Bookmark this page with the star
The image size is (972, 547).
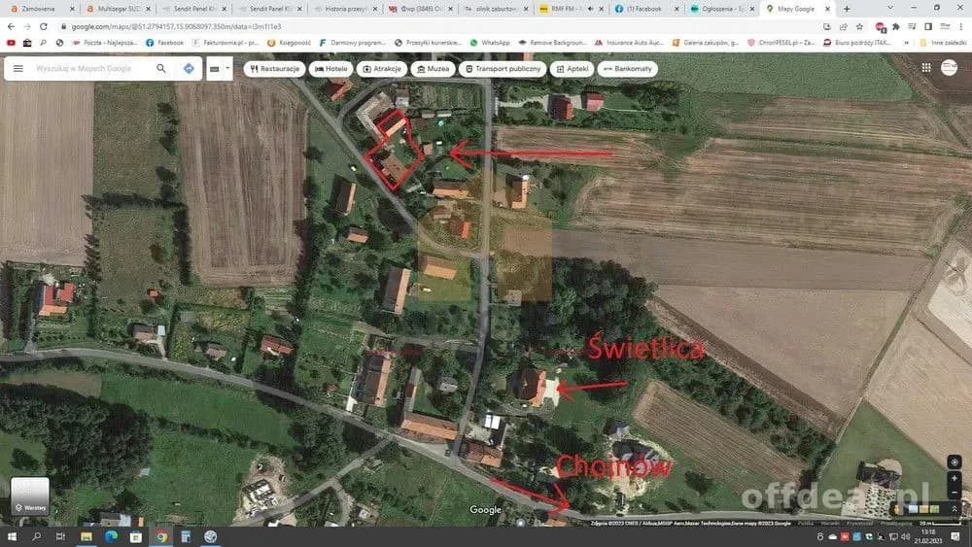(859, 26)
